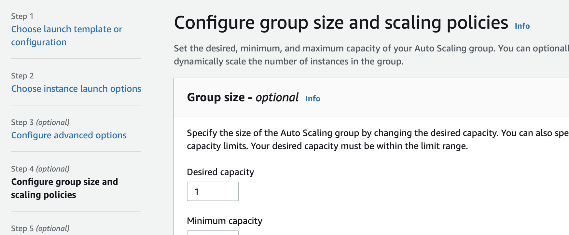The image size is (569, 235).
Task: Go to Choose instance launch options step
Action: (76, 89)
